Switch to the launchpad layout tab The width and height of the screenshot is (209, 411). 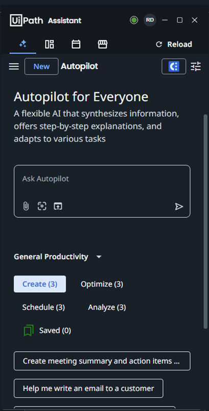click(x=50, y=44)
